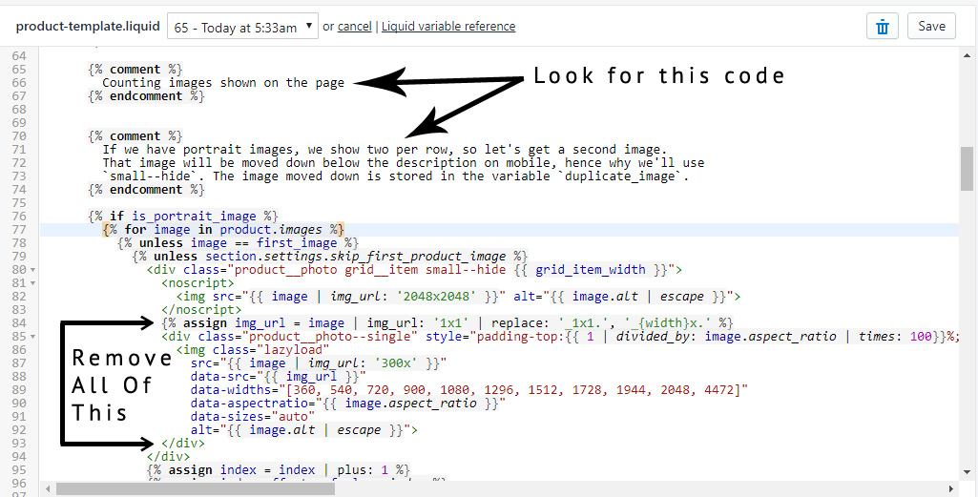Click the horizontal scrollbar thumb
The image size is (978, 497).
196,489
